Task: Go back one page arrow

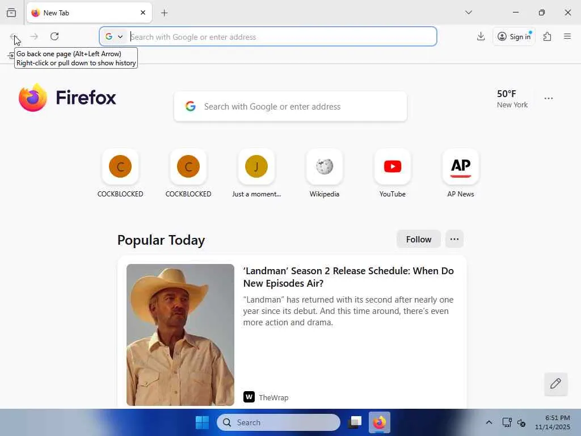Action: tap(13, 36)
